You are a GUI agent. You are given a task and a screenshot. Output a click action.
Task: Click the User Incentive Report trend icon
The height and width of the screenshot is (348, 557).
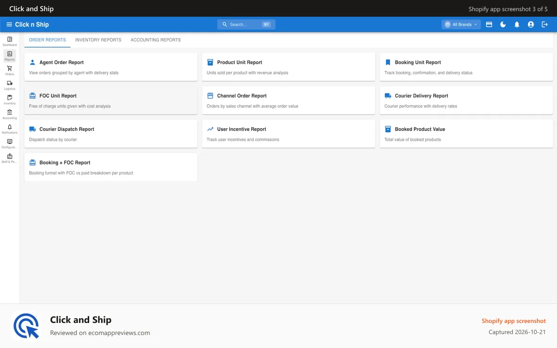[210, 129]
